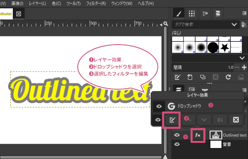Click the zoom magnifier at ruler corner
248x159 pixels.
point(165,24)
